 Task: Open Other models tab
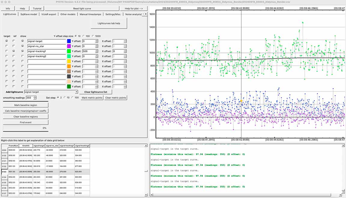[68, 14]
